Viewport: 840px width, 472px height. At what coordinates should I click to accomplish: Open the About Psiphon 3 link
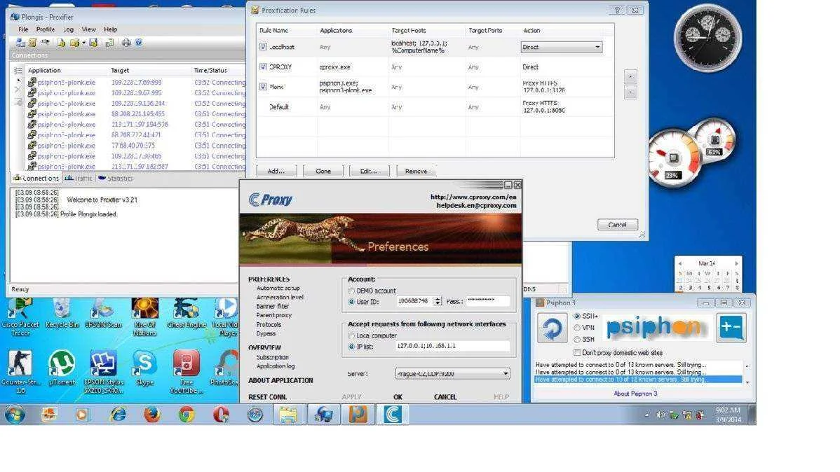point(635,394)
